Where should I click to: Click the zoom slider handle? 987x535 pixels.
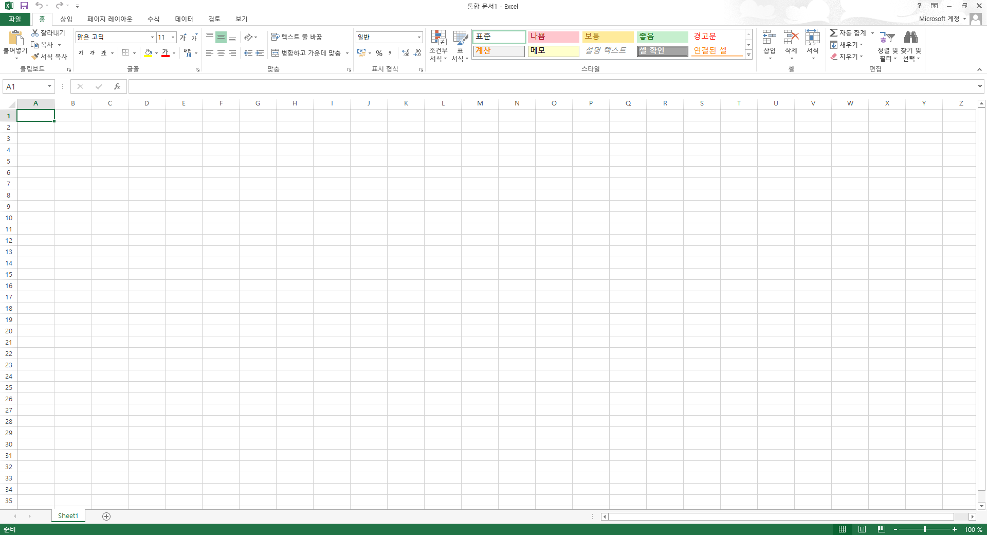pos(925,529)
